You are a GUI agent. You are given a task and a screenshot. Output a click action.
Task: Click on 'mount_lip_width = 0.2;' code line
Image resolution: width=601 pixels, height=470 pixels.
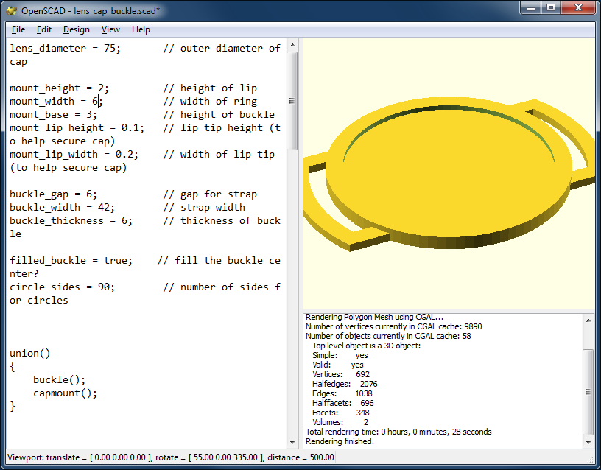[x=74, y=155]
